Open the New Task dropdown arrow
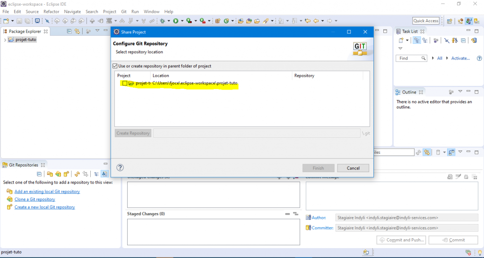484x258 pixels. click(407, 41)
